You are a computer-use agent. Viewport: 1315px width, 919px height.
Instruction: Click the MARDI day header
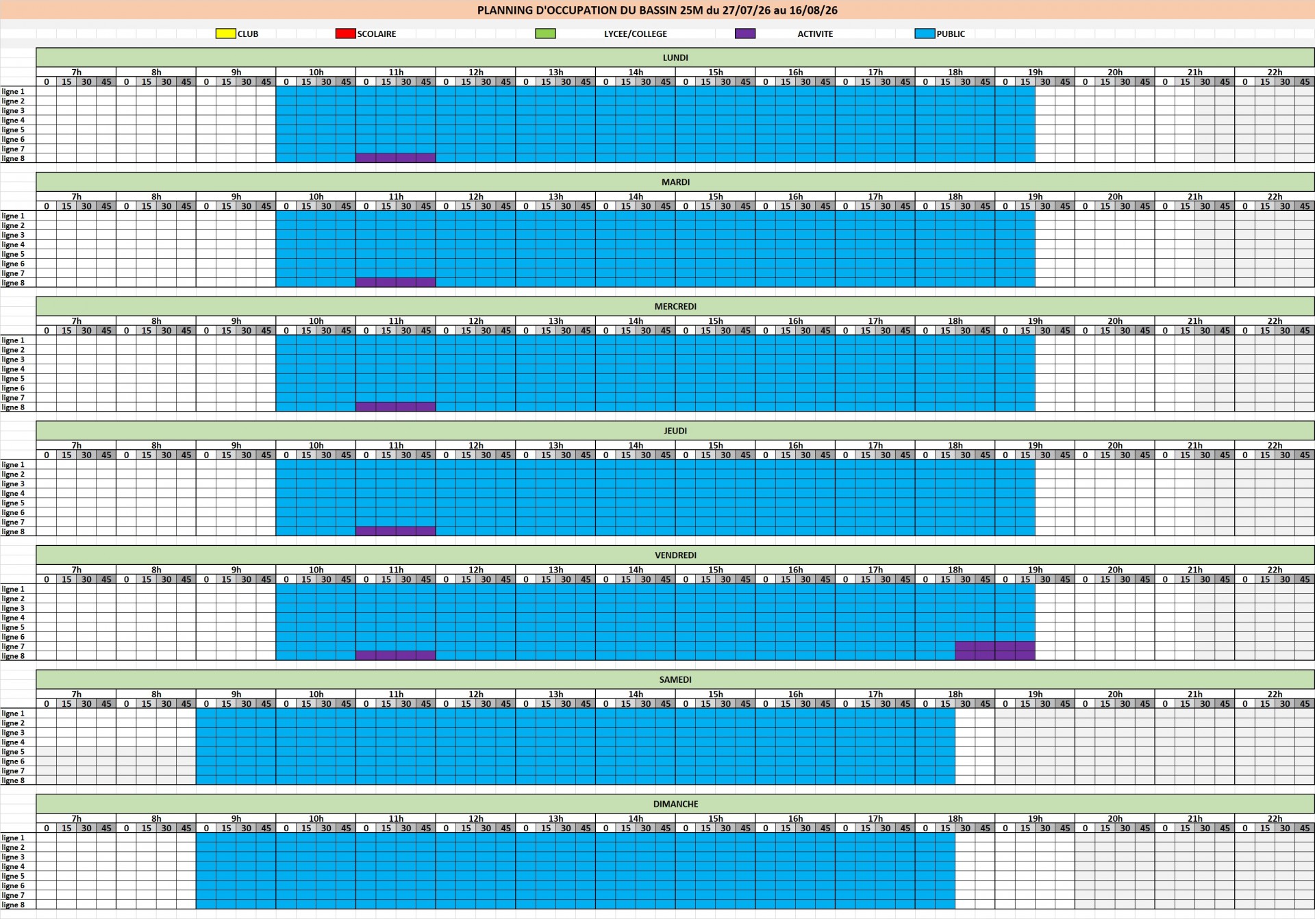pyautogui.click(x=675, y=182)
